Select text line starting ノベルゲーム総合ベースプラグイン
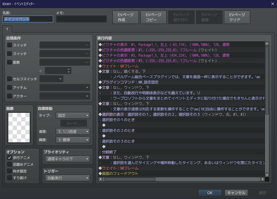The width and height of the screenshot is (277, 199). pos(181,77)
